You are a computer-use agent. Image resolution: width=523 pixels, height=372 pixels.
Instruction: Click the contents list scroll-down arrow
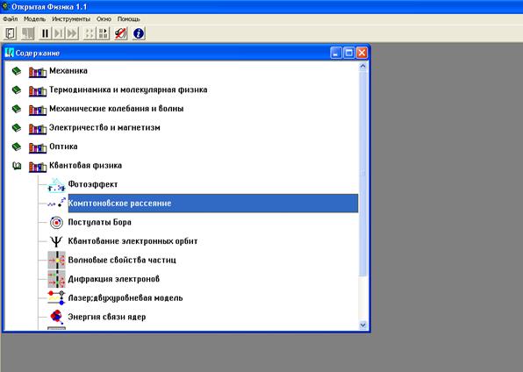[x=363, y=325]
